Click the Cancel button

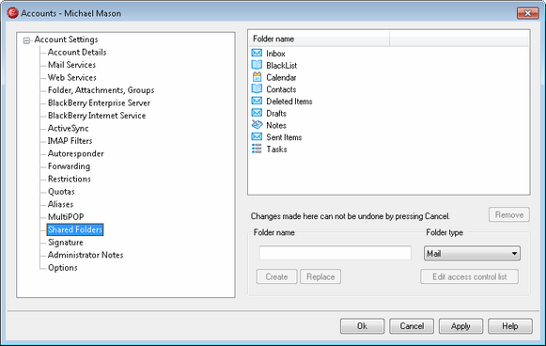412,326
